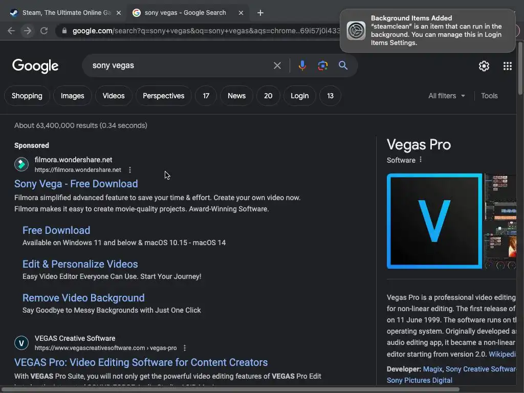The width and height of the screenshot is (524, 393).
Task: Close the Steam tab
Action: 119,13
